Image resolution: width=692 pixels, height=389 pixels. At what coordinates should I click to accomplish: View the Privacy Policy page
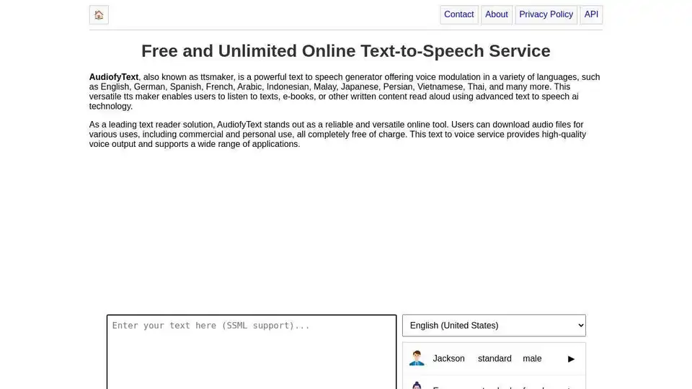(546, 14)
